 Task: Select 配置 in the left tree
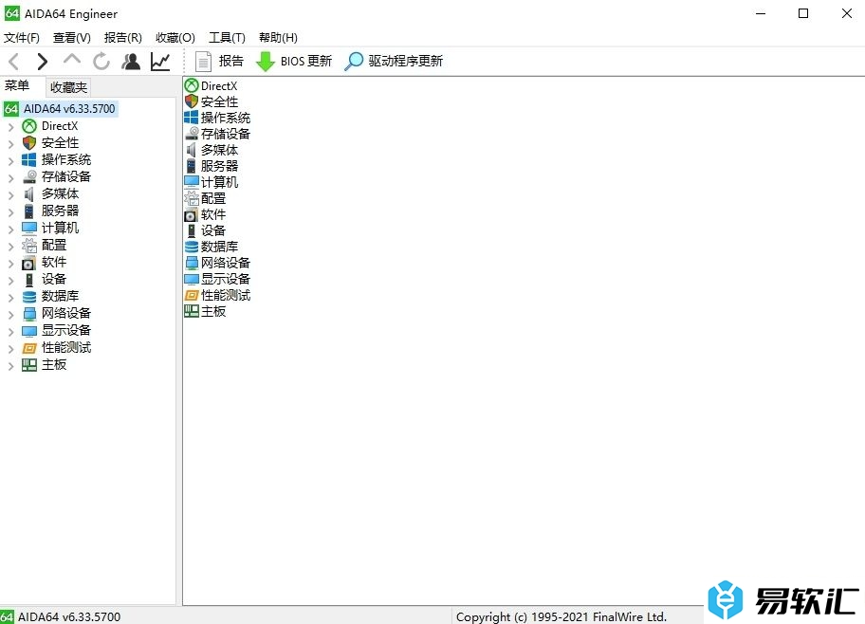53,245
